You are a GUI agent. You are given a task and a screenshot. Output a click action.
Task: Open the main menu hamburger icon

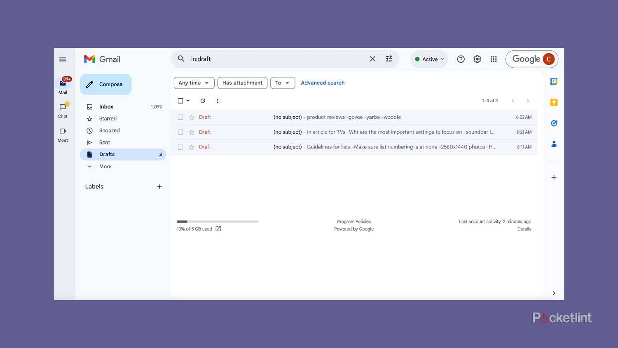63,59
